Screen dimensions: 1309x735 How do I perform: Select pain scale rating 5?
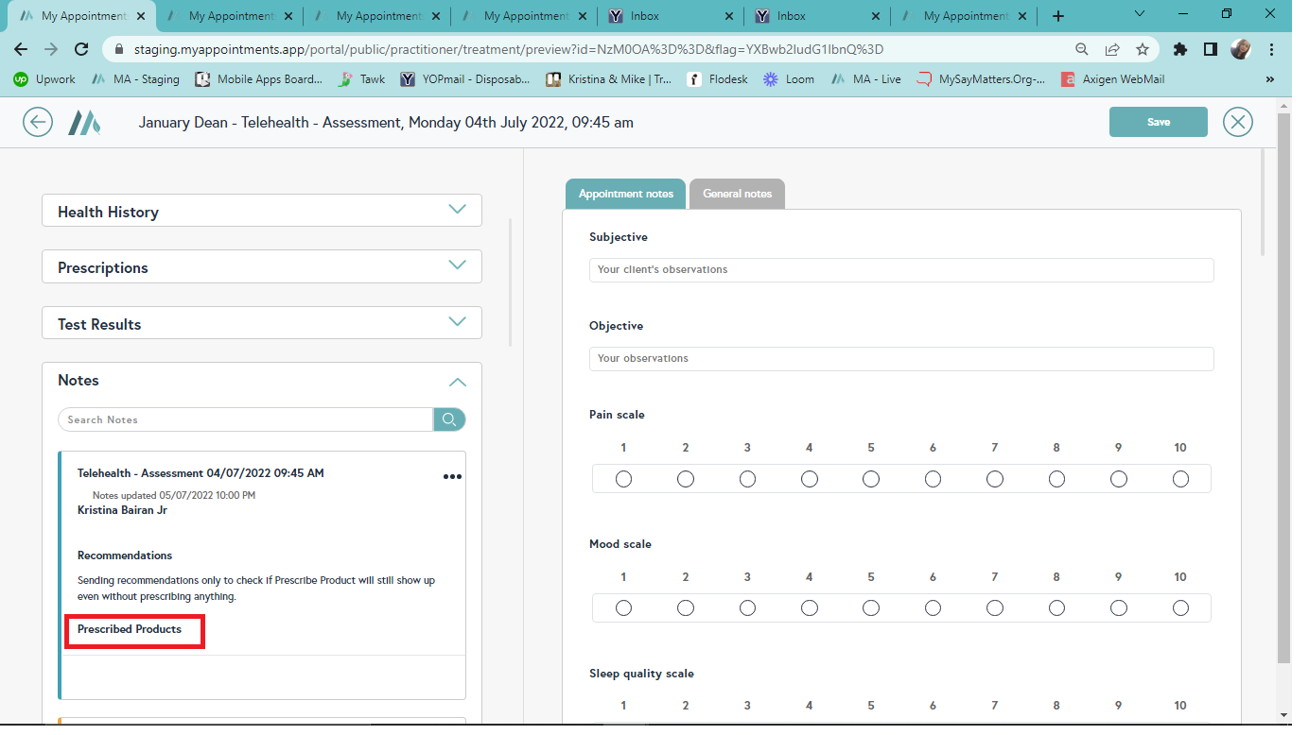[871, 480]
